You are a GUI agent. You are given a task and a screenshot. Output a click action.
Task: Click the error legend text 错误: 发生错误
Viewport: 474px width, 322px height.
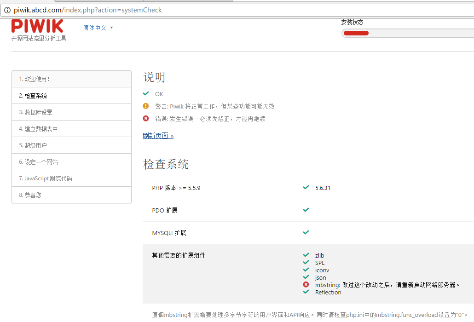[x=210, y=119]
